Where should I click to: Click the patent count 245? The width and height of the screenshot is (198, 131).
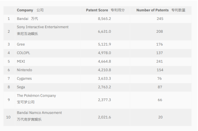[160, 19]
